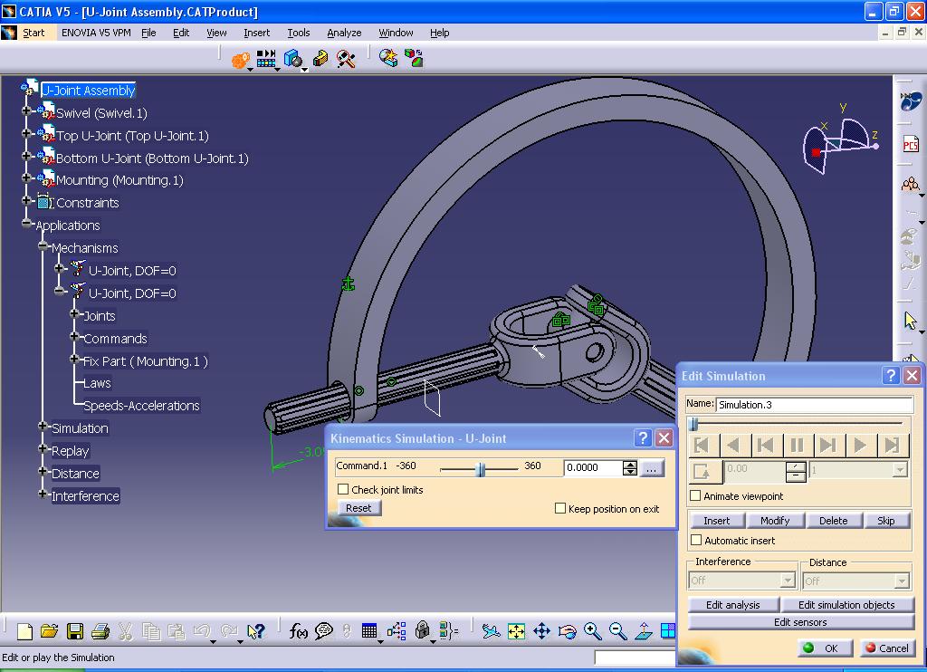Viewport: 927px width, 672px height.
Task: Click the Edit Simulation timeline slider handle
Action: click(x=694, y=424)
